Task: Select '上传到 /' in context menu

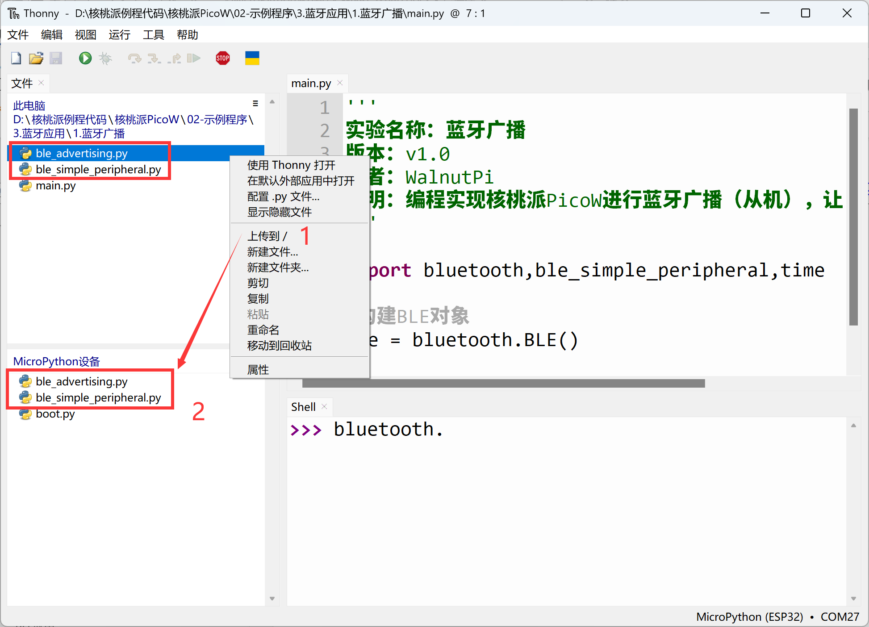Action: pos(267,236)
